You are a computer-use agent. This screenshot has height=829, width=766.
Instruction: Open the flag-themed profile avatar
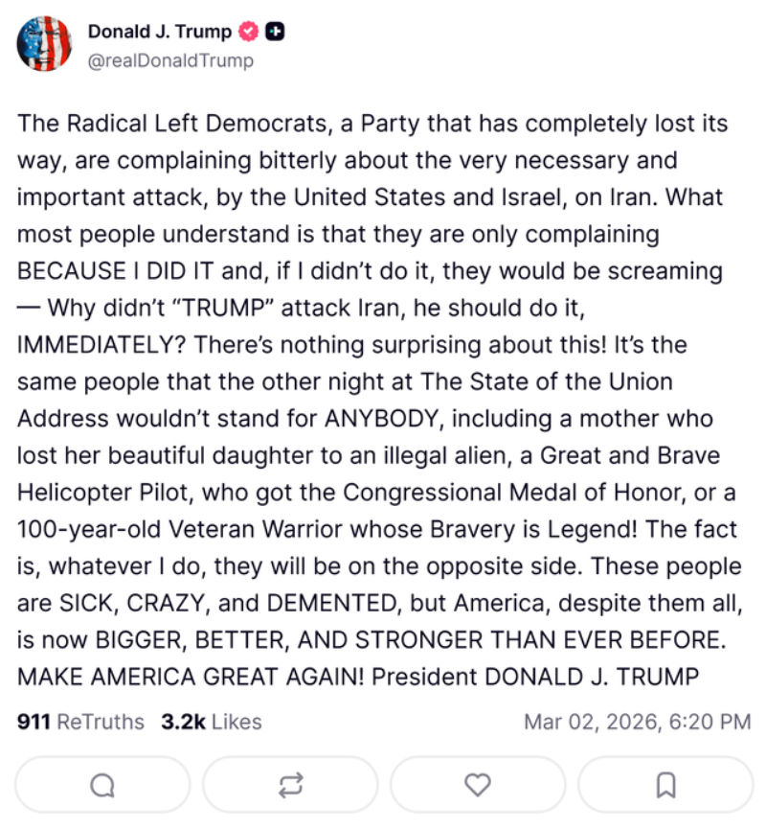(44, 44)
